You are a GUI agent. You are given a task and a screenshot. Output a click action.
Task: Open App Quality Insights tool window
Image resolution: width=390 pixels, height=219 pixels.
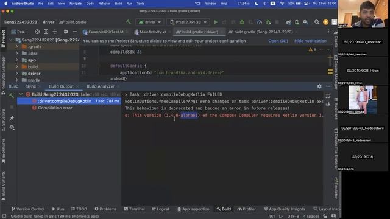tap(285, 209)
